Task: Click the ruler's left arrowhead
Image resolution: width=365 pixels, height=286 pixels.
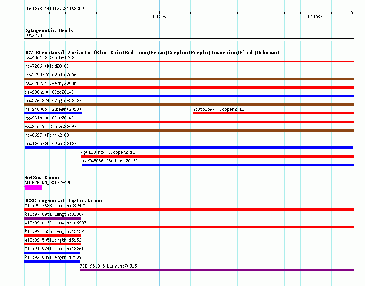Action: (x=25, y=13)
